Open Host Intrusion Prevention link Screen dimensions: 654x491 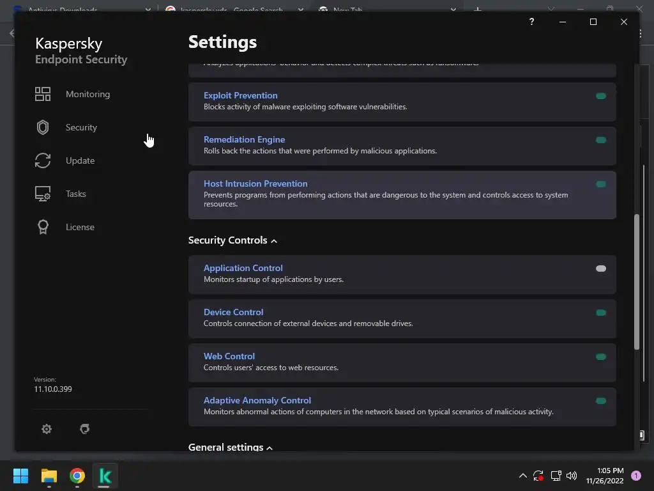(255, 183)
